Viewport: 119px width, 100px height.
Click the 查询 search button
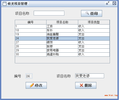92,13
